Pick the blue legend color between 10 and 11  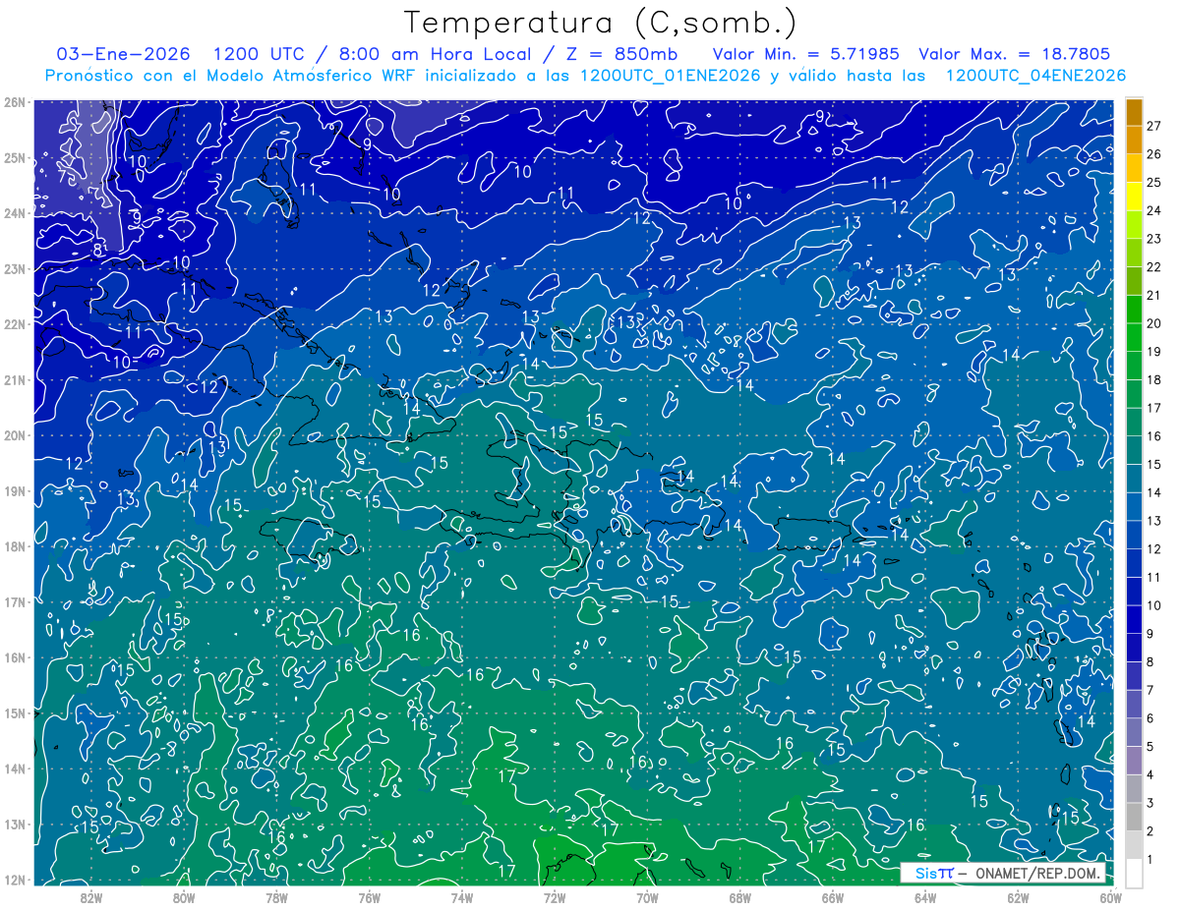(x=1134, y=591)
